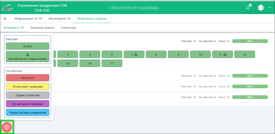Open the Мониторинг ТО tab
Image resolution: width=275 pixels, height=134 pixels.
pos(60,19)
